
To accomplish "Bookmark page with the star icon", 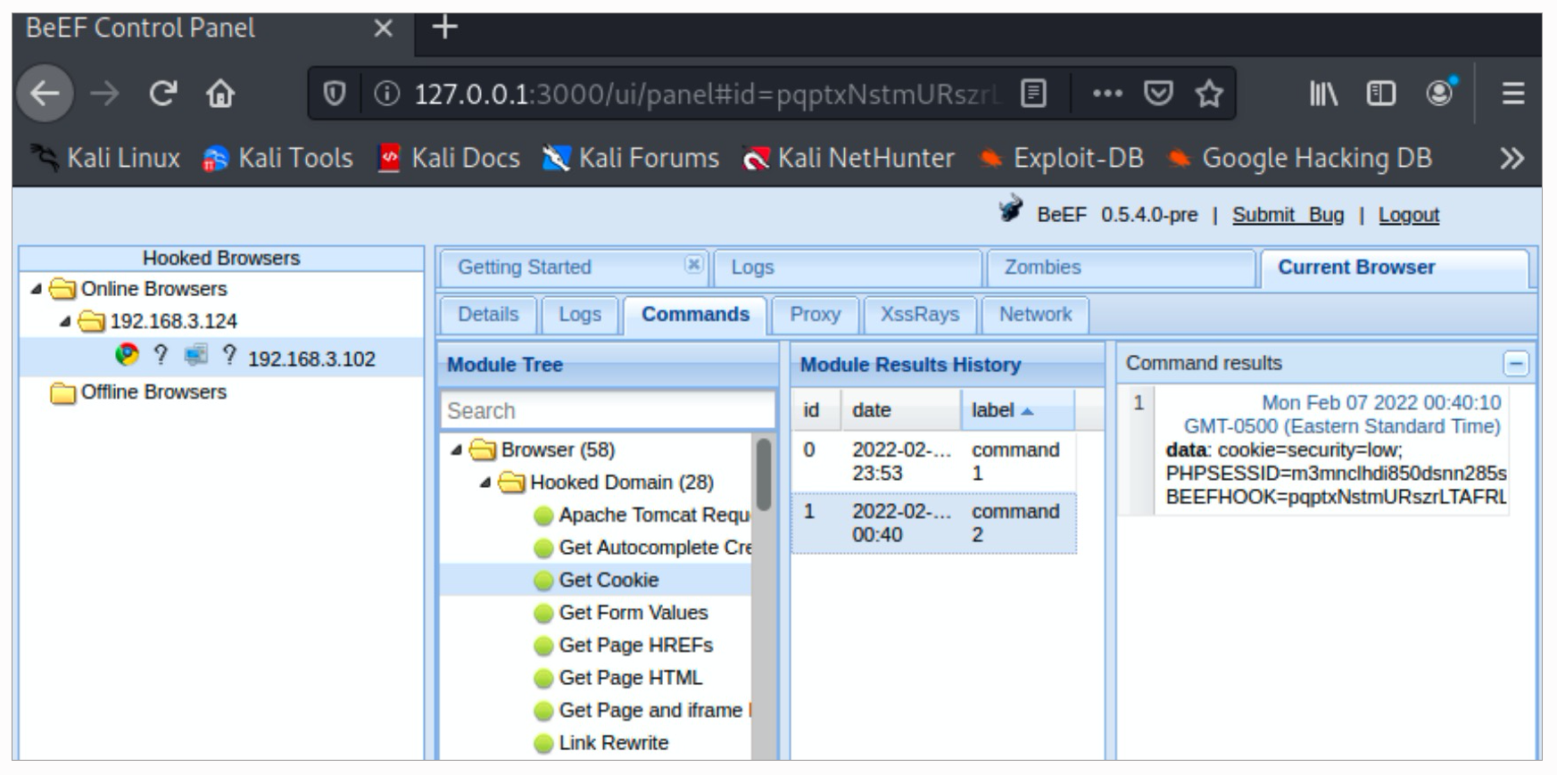I will 1209,93.
